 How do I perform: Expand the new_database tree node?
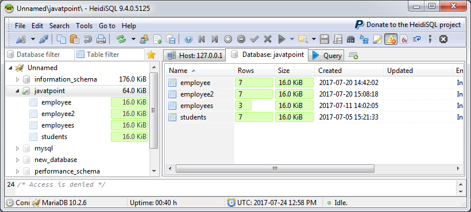[17, 160]
